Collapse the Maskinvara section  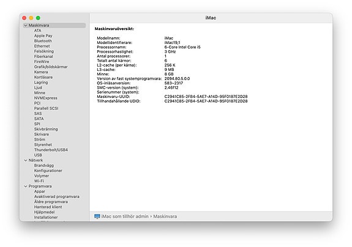pos(26,25)
